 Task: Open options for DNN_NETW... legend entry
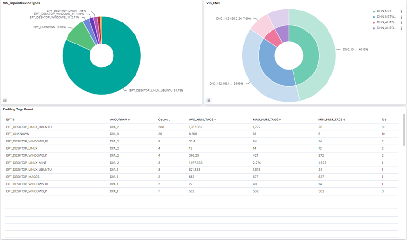point(401,17)
